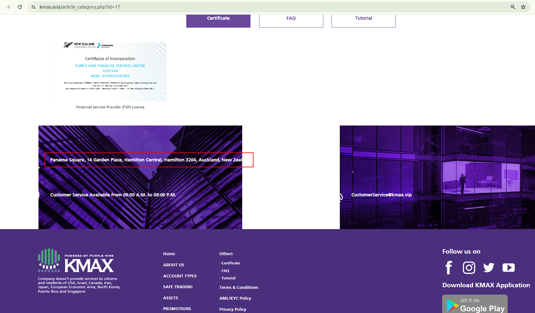The image size is (535, 313).
Task: Open the KMAX Twitter icon
Action: click(489, 268)
